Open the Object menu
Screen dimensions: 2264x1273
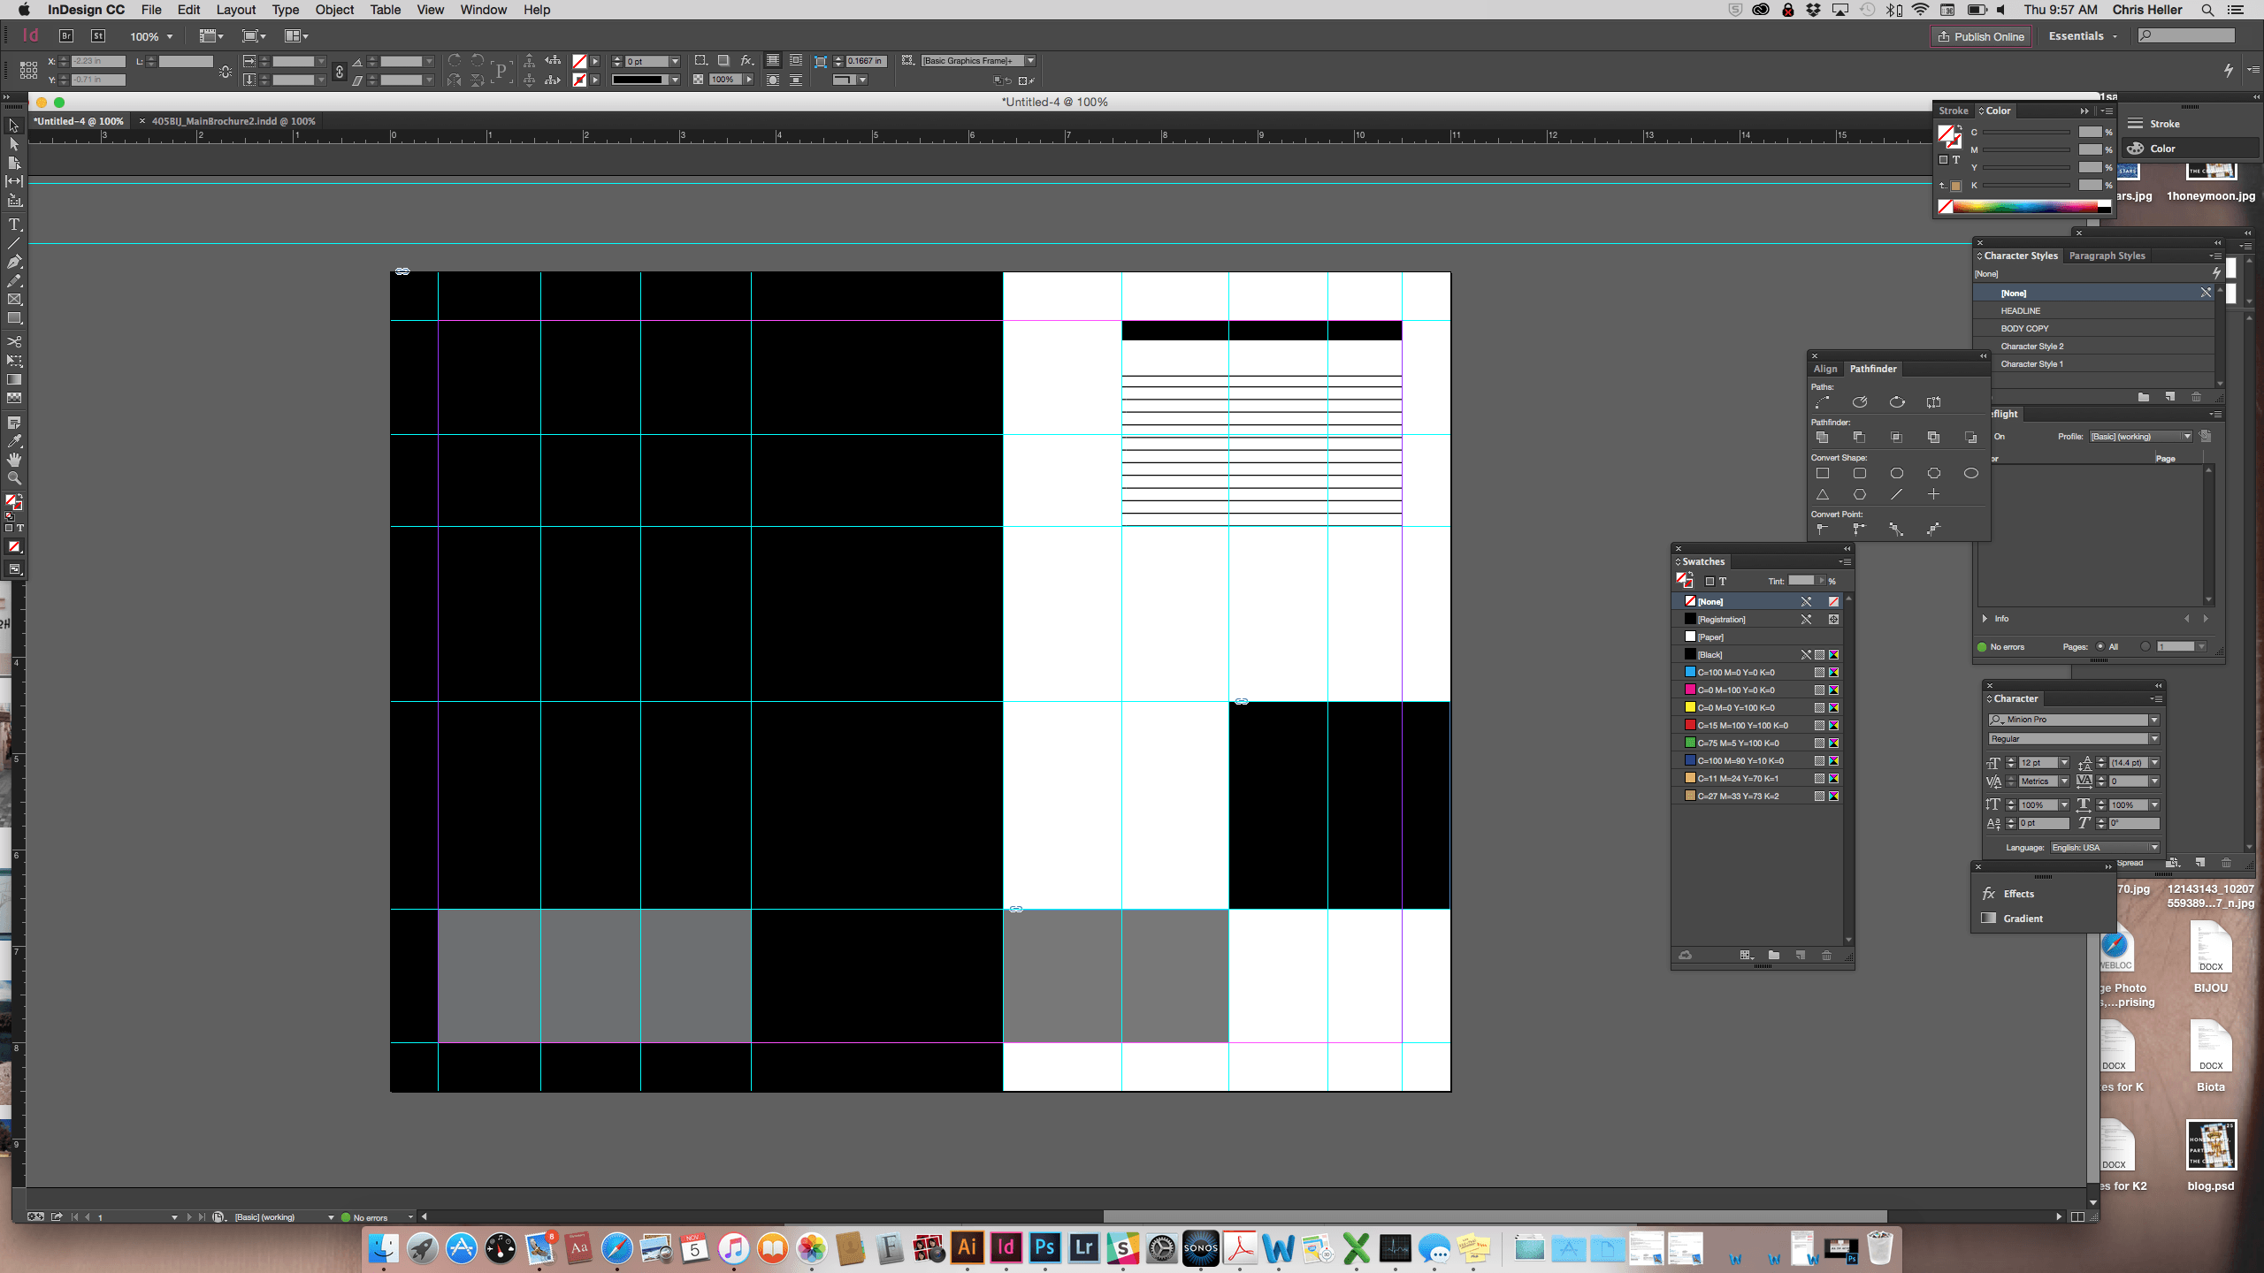334,10
